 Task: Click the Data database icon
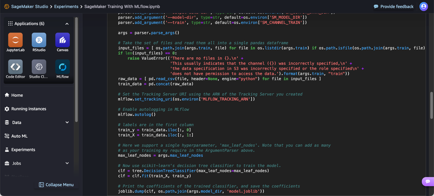tap(7, 122)
